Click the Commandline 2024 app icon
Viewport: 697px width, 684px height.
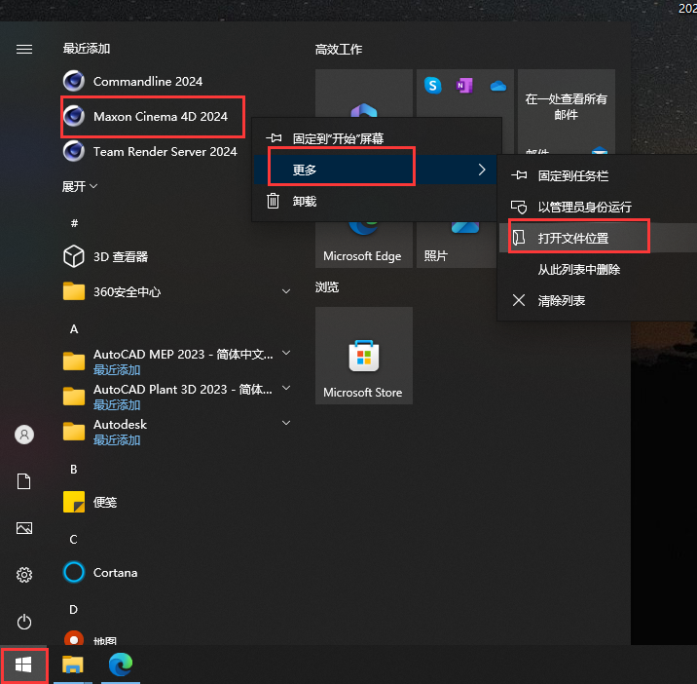click(74, 81)
